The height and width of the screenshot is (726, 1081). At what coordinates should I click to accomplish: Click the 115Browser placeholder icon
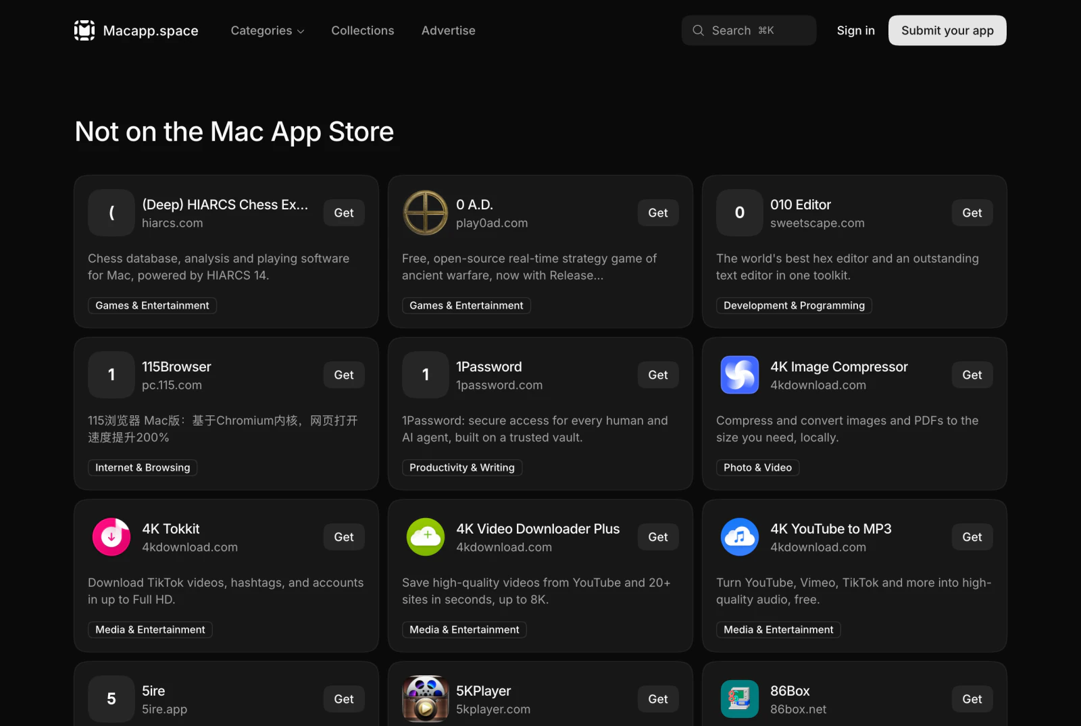[x=111, y=375]
